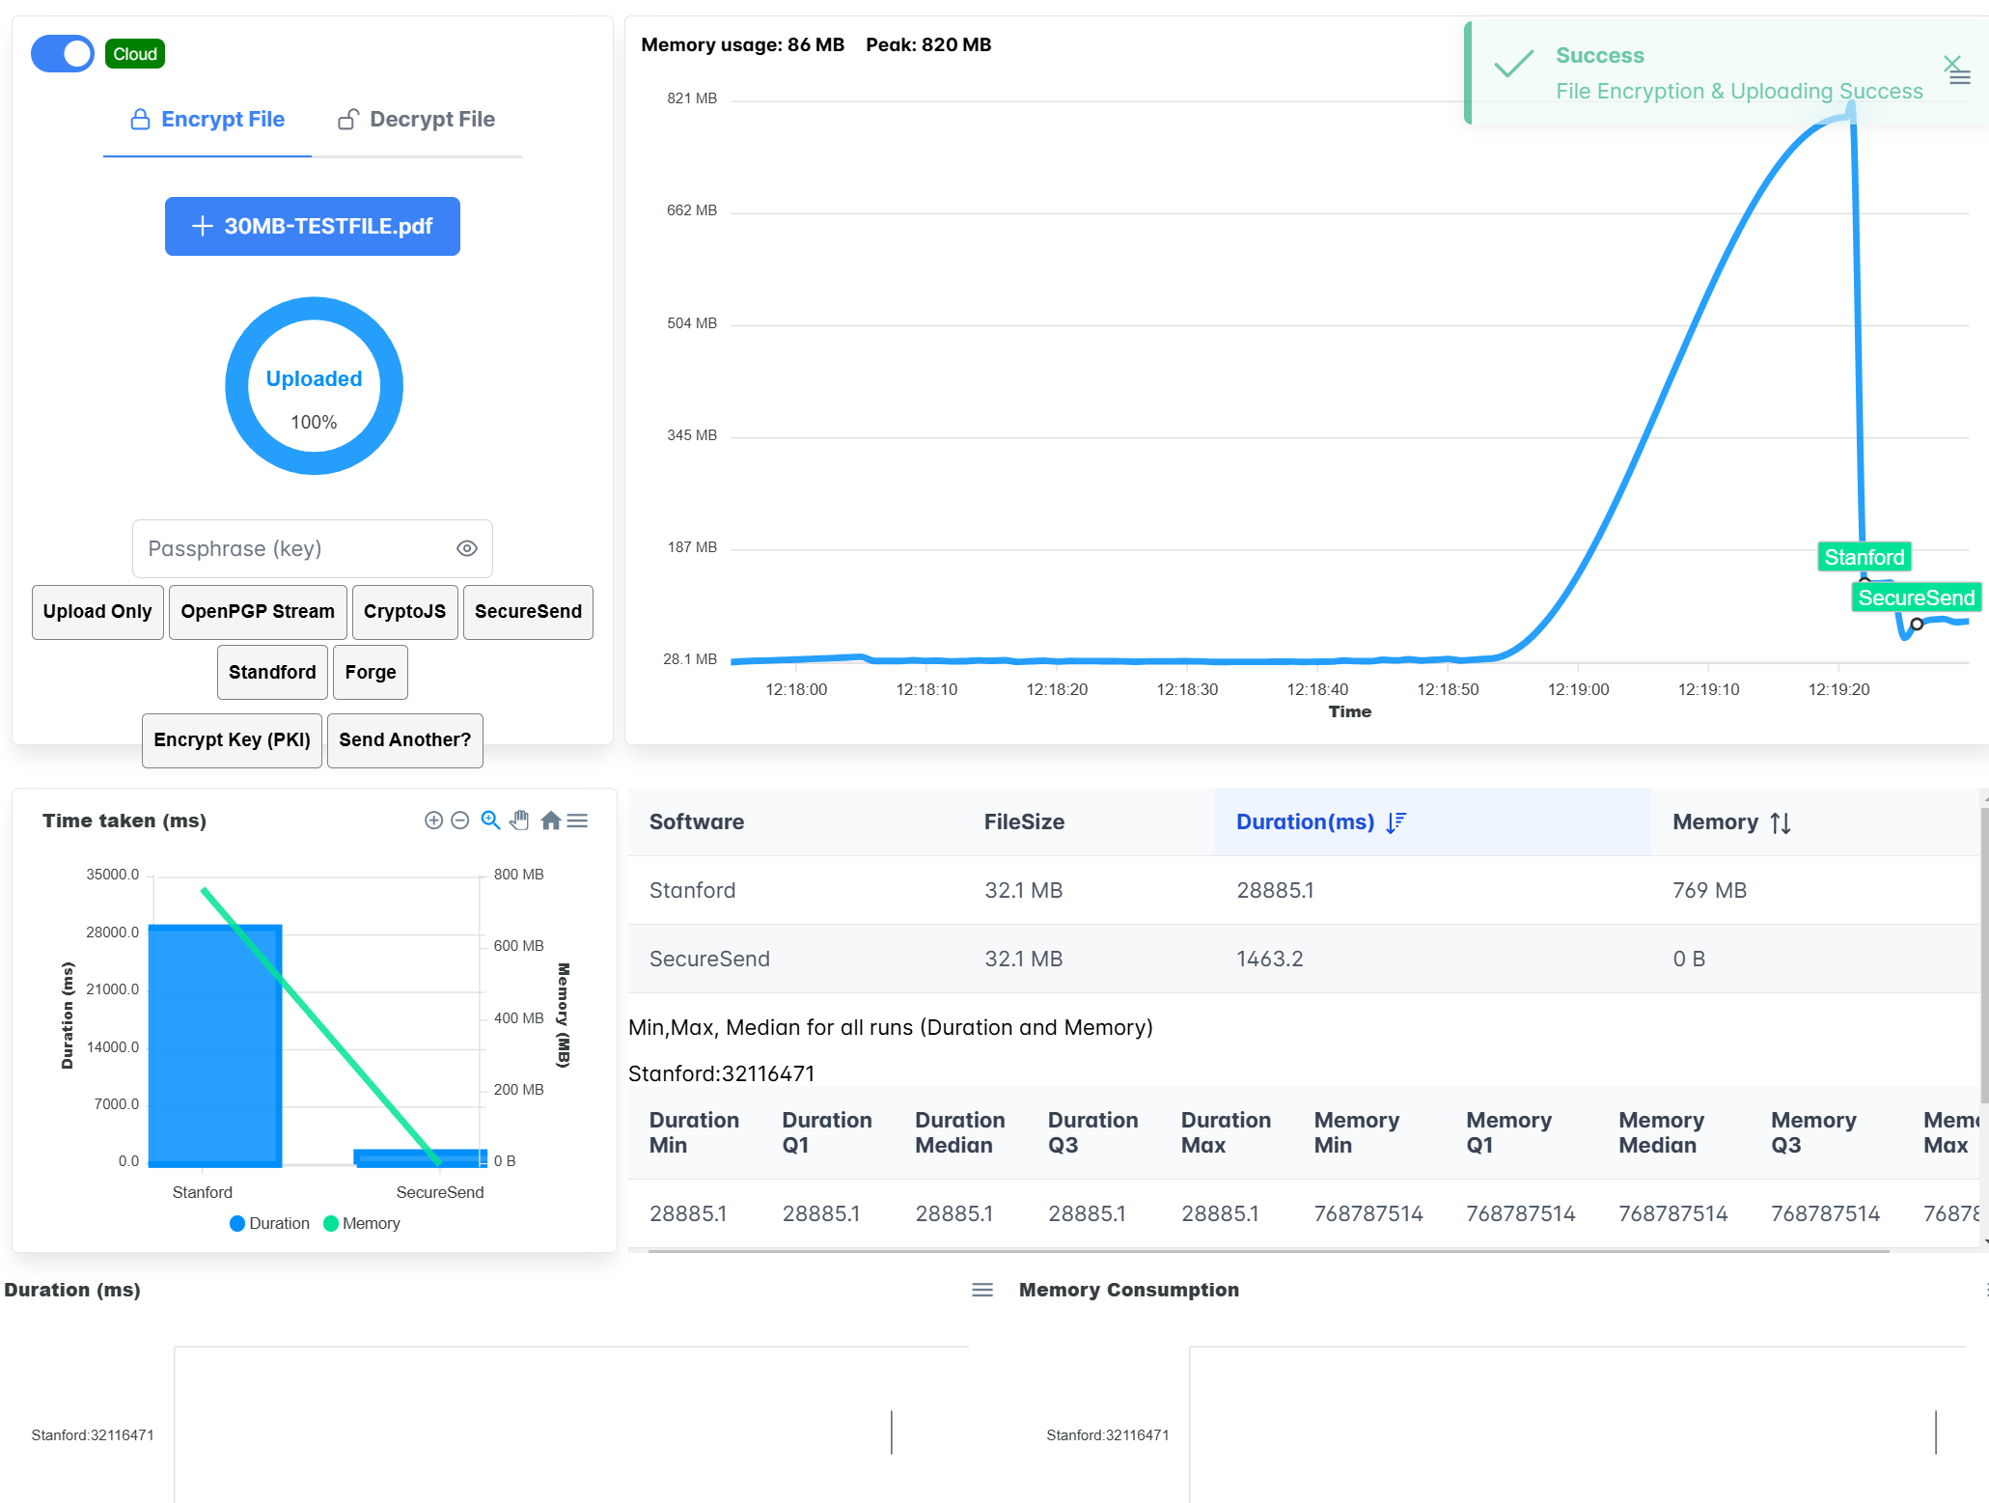
Task: Select the hand panning tool
Action: tap(519, 821)
